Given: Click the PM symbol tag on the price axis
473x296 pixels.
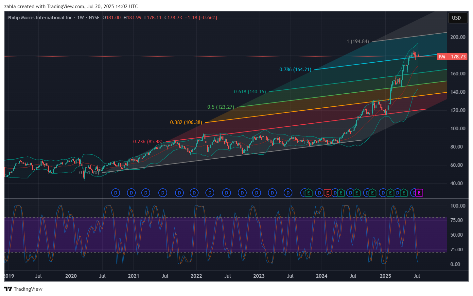Looking at the screenshot, I should point(442,57).
